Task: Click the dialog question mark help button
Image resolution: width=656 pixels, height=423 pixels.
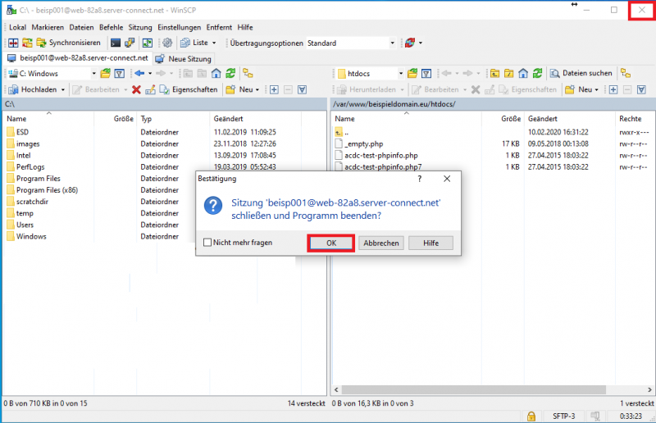Action: (420, 179)
